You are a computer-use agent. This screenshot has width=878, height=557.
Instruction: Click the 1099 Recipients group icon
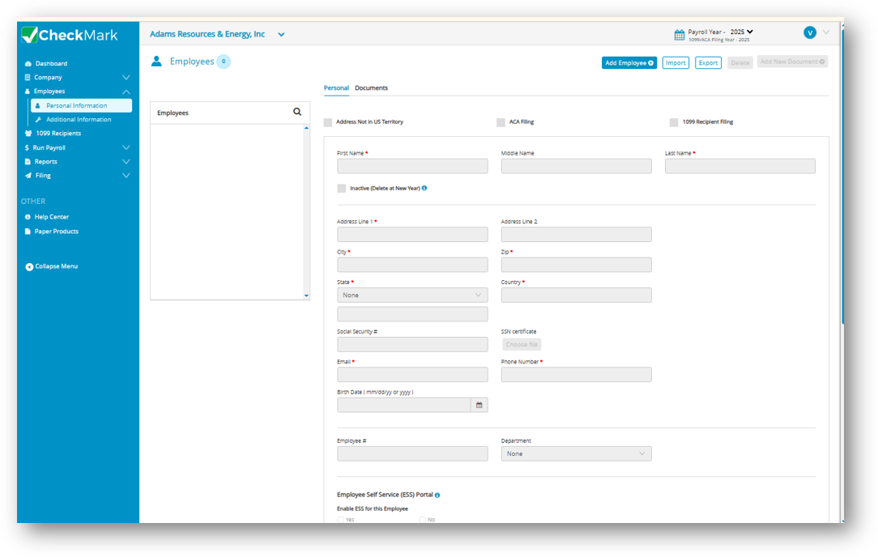[x=28, y=134]
